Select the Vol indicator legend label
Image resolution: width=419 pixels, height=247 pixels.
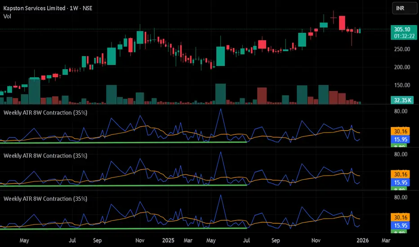click(x=7, y=16)
